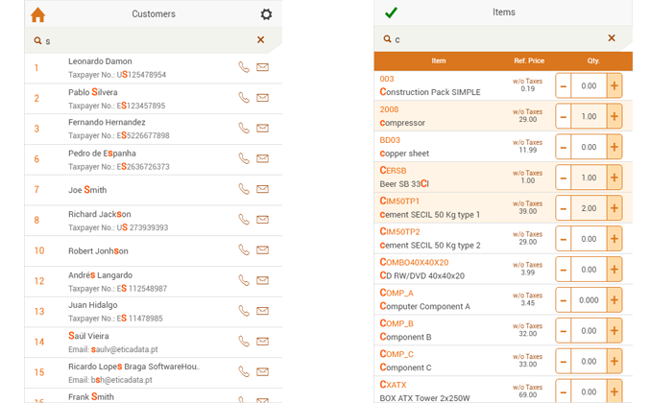Viewport: 650px width, 403px height.
Task: Edit quantity field for Copper sheet
Action: [x=589, y=148]
